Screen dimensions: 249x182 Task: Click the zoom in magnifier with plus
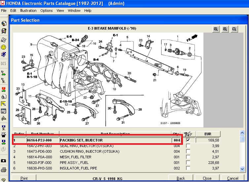(216, 29)
